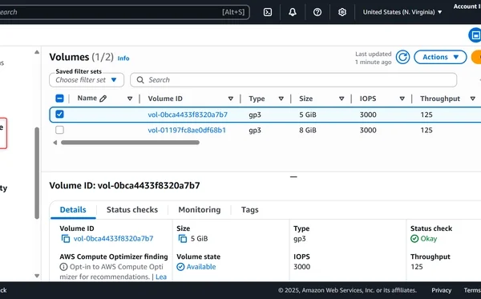Click the 5 GiB size cell in table
The image size is (481, 299).
tap(308, 115)
